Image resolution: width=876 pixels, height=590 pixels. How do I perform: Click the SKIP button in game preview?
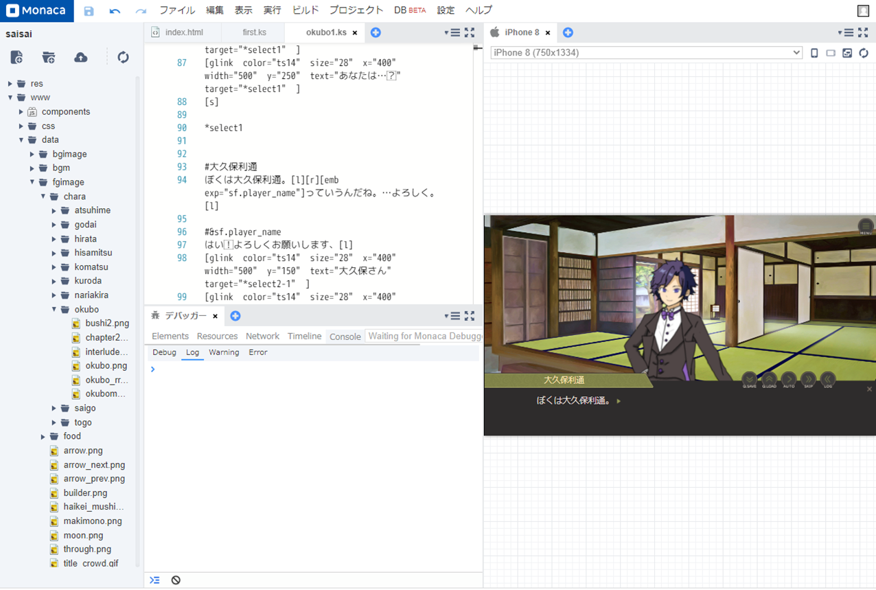point(809,380)
